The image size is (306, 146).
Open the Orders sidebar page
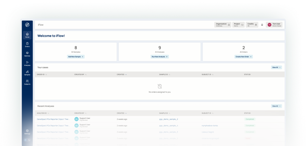click(x=27, y=45)
